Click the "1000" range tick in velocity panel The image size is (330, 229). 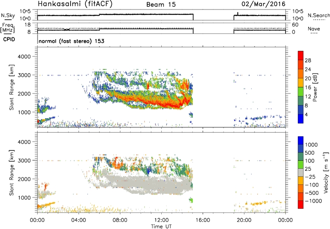click(24, 198)
